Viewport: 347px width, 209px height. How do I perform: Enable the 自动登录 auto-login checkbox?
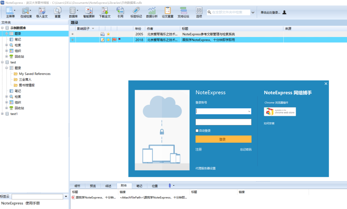click(x=197, y=131)
